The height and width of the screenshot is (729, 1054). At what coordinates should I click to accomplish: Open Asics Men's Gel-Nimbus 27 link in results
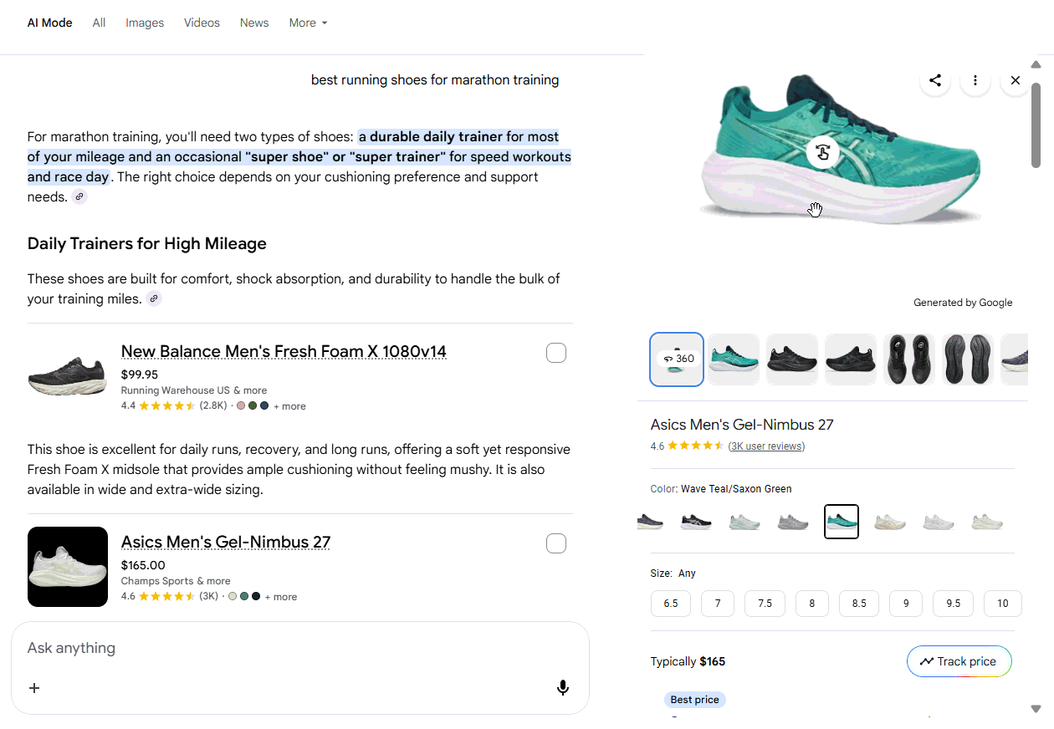tap(226, 543)
